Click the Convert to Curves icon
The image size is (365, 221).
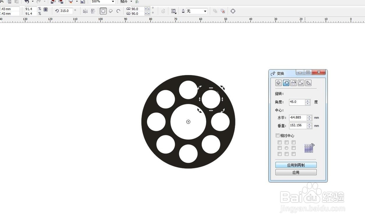pos(233,11)
